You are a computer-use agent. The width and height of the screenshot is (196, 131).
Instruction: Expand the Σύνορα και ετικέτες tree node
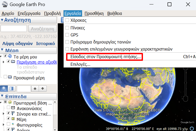tap(3, 113)
